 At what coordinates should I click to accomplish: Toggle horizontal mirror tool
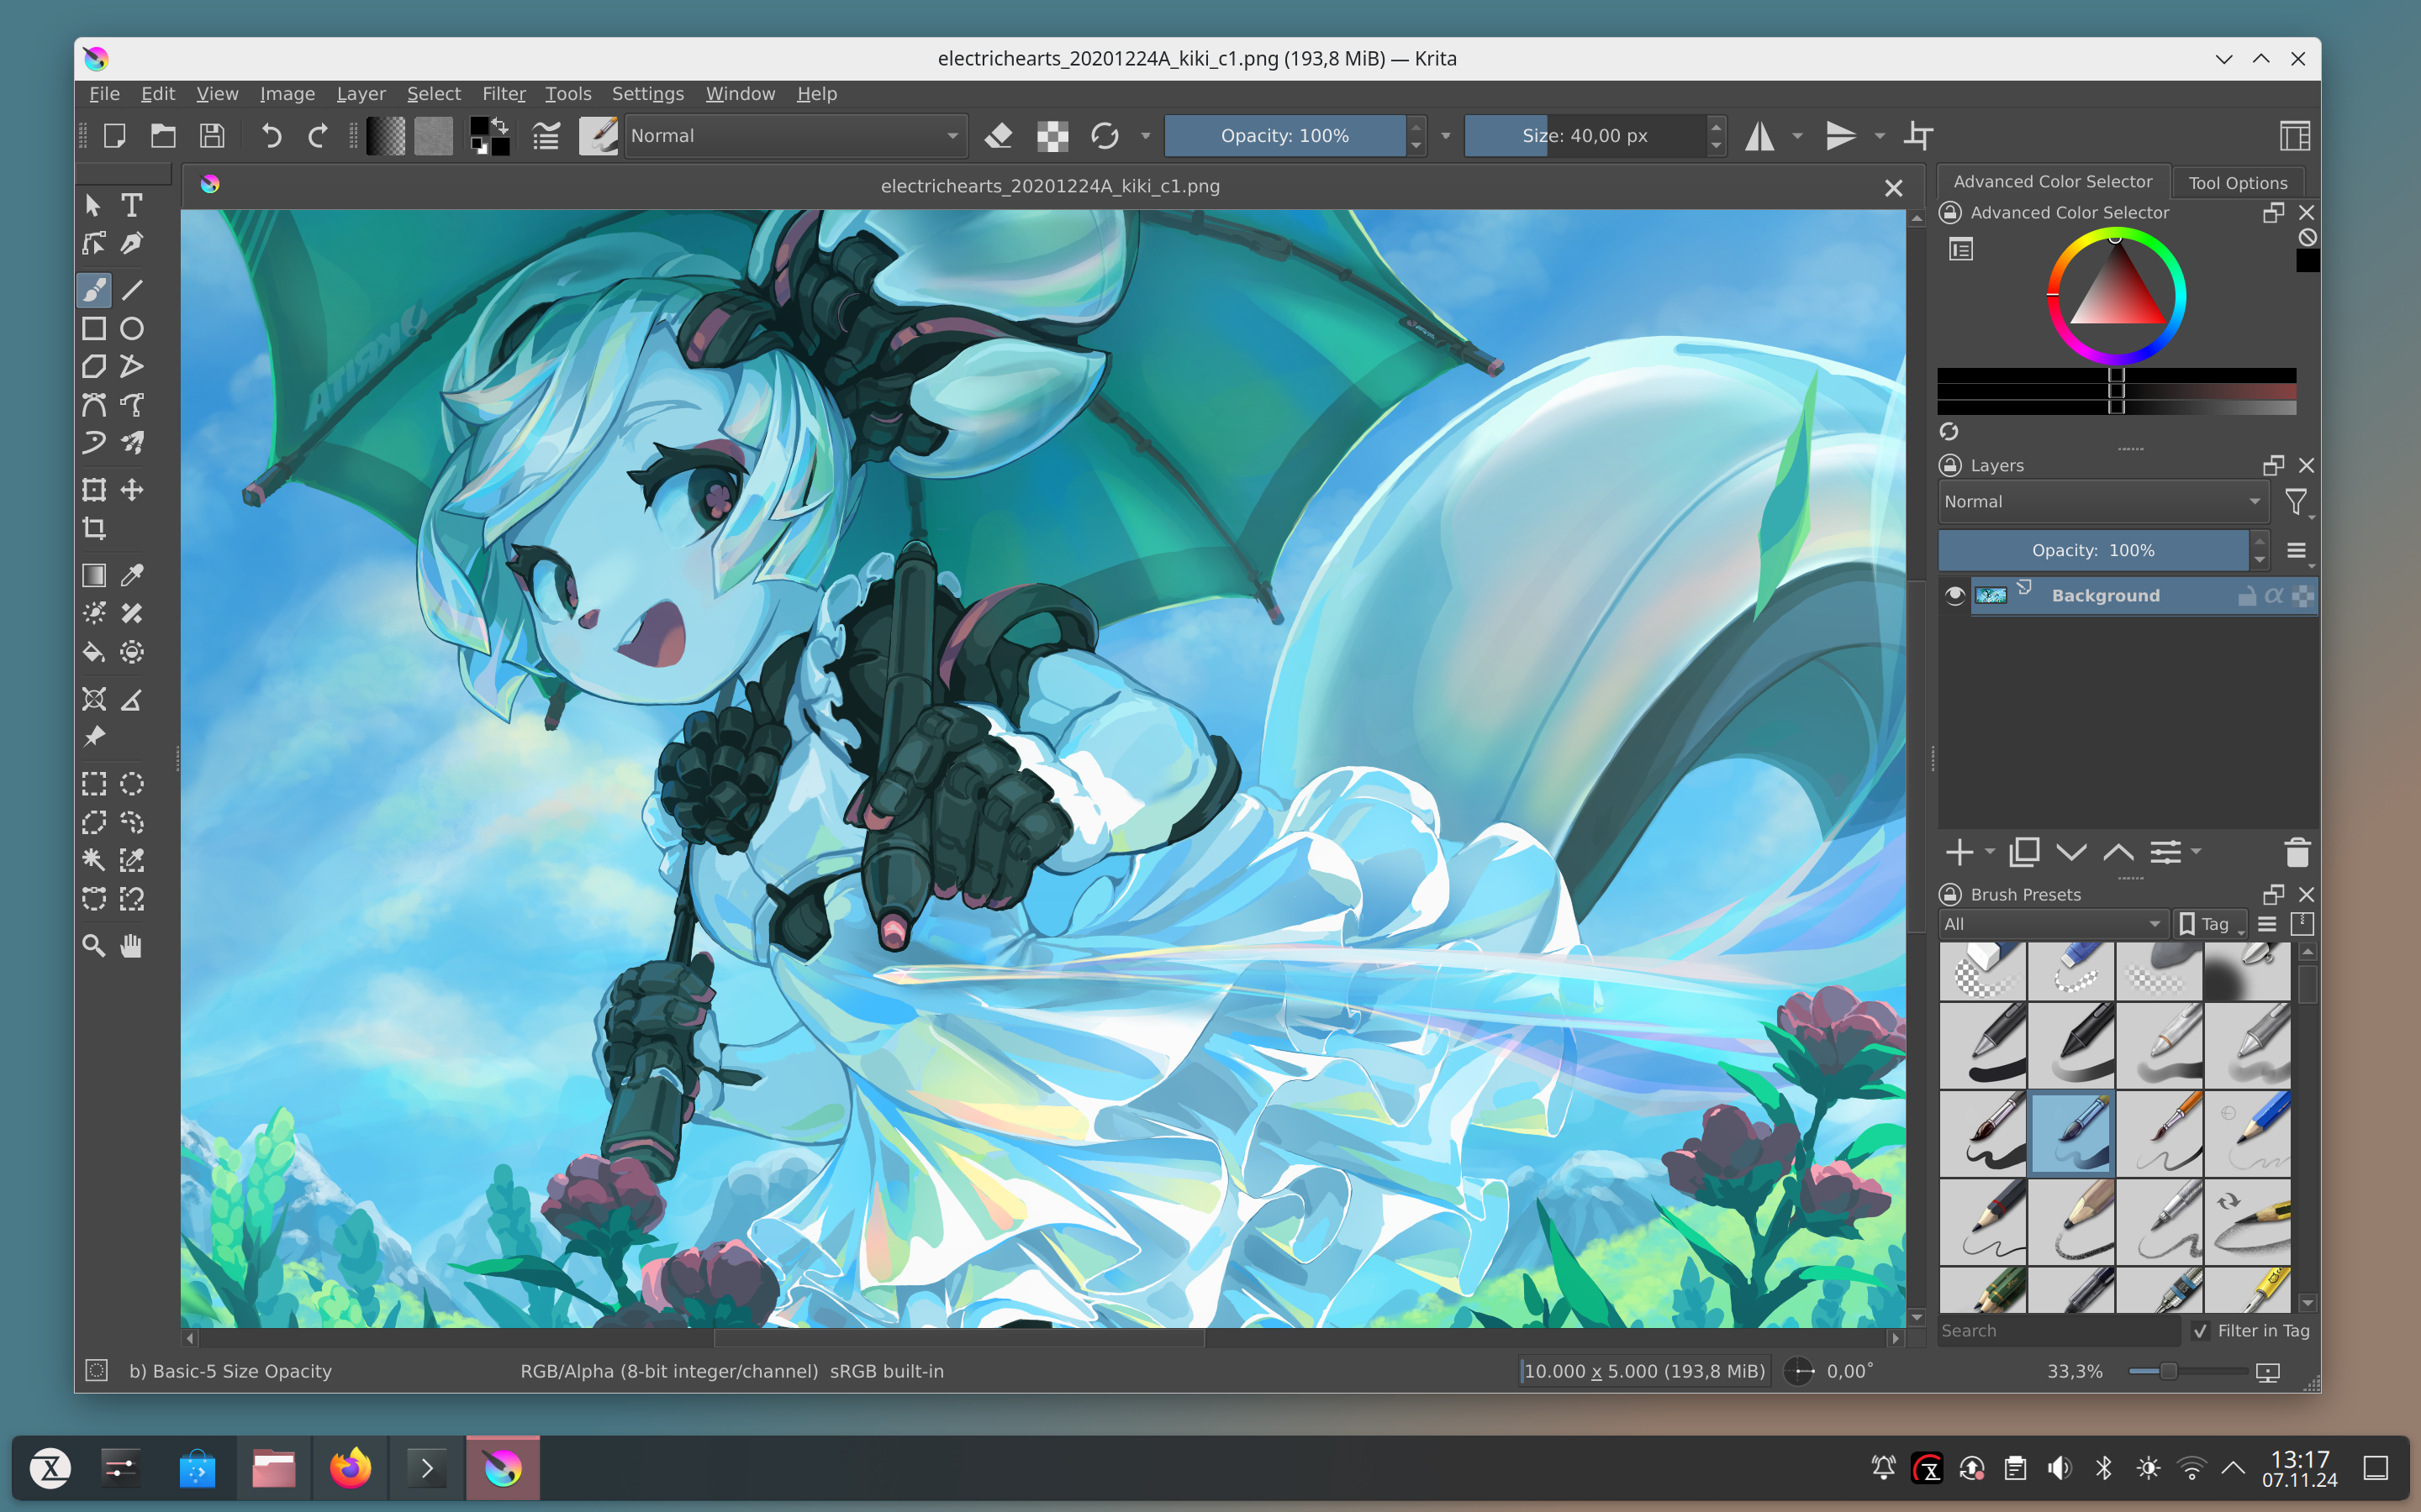[1759, 136]
